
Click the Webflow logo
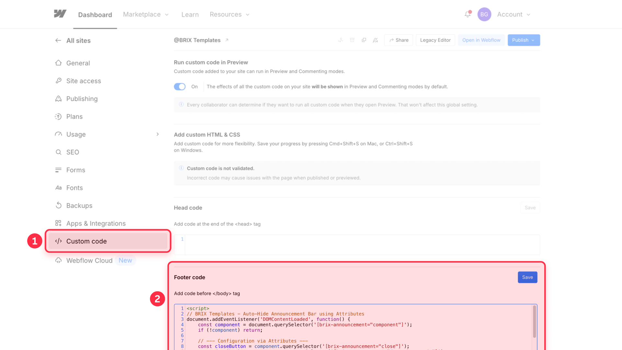tap(60, 14)
